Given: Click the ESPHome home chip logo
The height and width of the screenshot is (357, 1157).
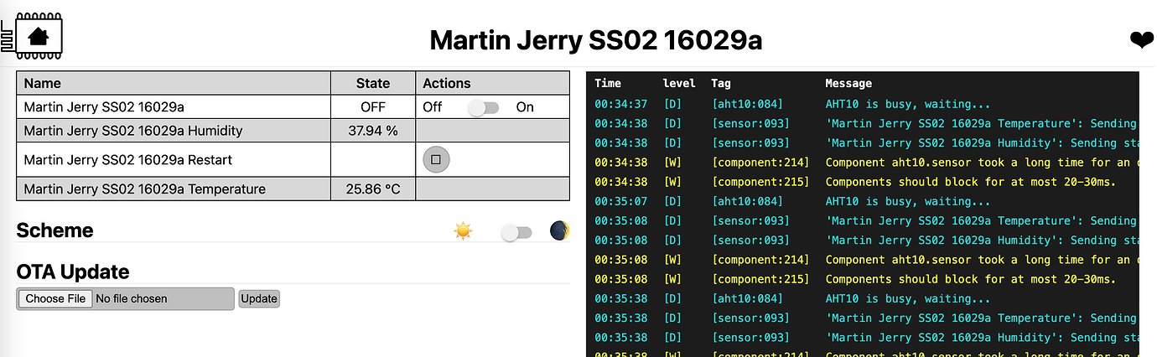Looking at the screenshot, I should tap(32, 37).
